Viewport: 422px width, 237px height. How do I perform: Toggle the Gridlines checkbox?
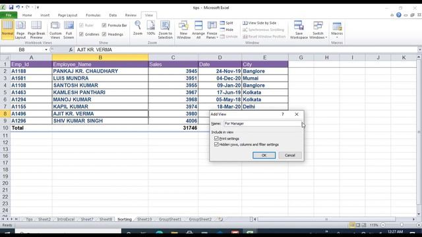click(81, 34)
